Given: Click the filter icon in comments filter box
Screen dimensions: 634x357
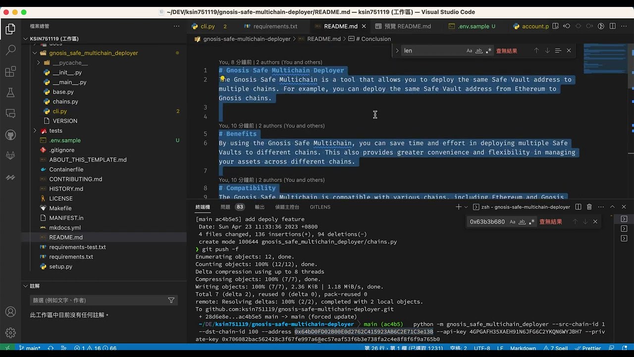Looking at the screenshot, I should point(171,300).
